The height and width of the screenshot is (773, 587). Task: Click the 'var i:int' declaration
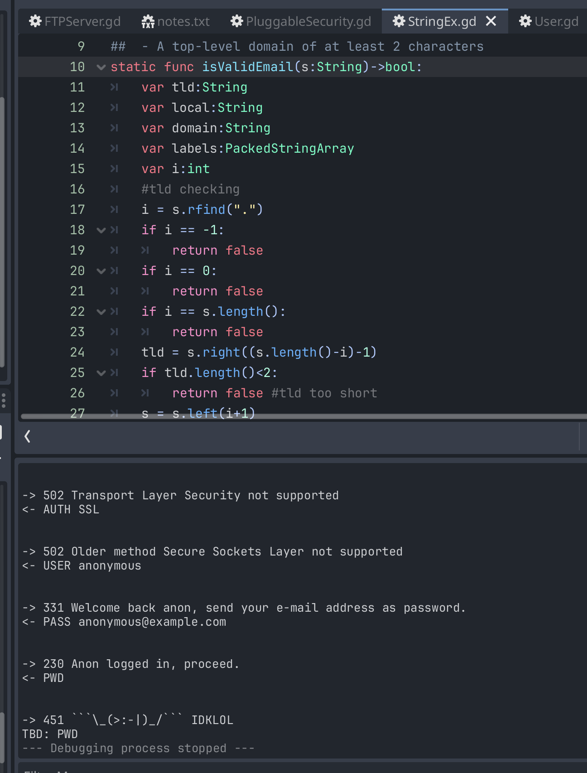(x=176, y=169)
